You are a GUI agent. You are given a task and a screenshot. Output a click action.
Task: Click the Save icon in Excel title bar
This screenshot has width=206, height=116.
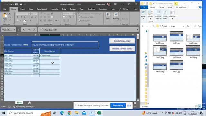tap(16, 4)
